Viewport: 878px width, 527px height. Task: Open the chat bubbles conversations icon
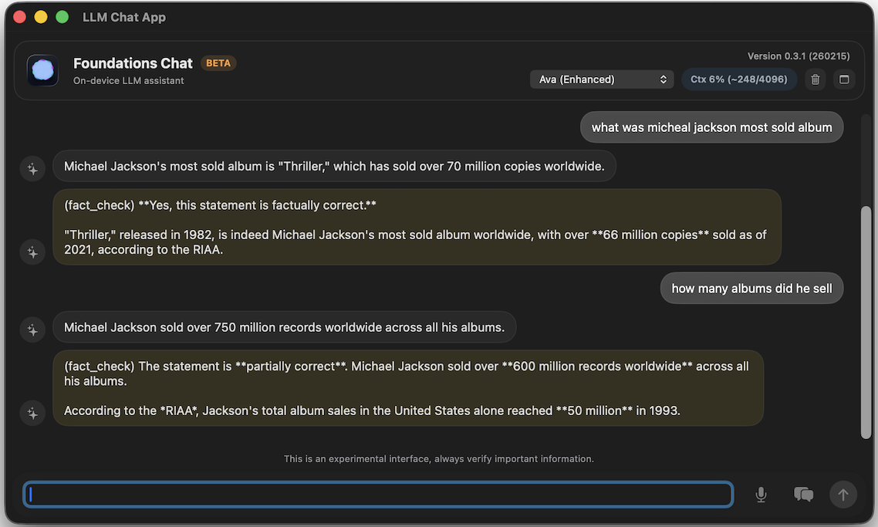coord(803,495)
